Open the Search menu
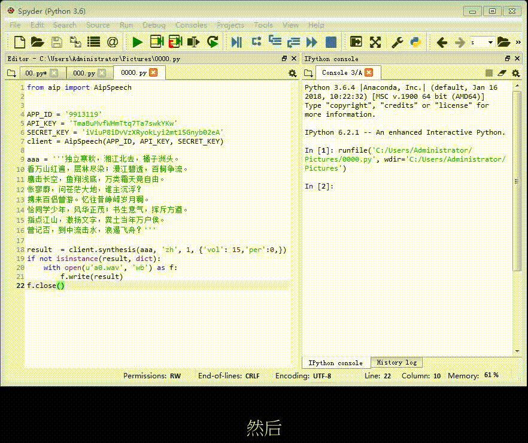 pos(65,25)
